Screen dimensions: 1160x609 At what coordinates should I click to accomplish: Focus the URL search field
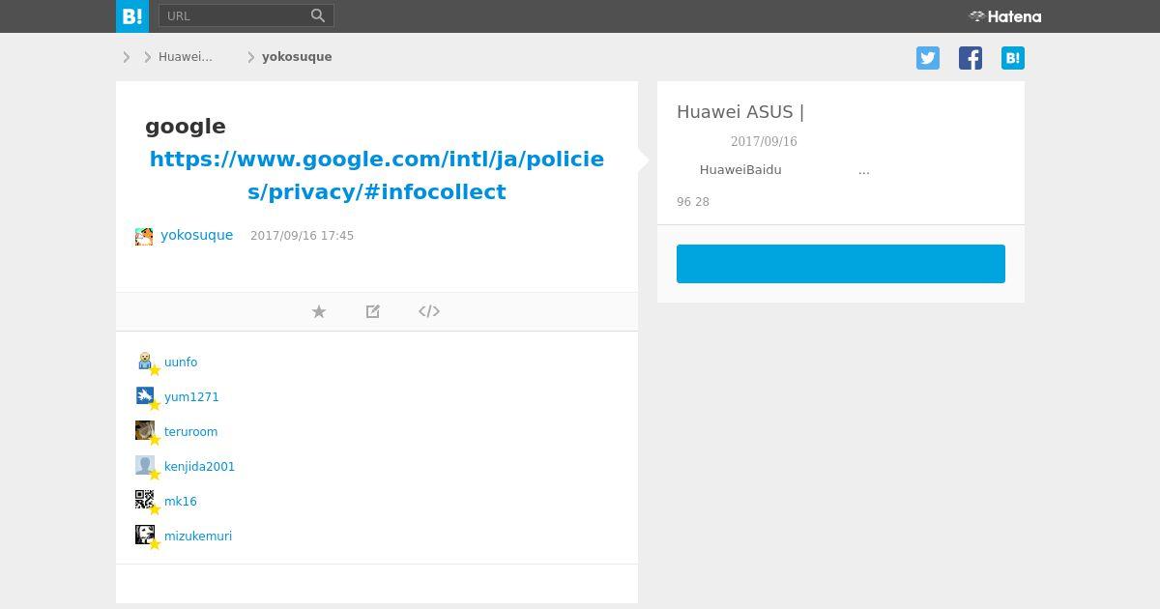[234, 15]
